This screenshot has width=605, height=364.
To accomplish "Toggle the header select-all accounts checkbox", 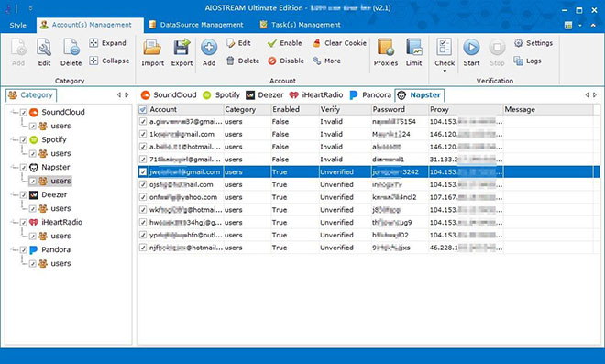I will click(x=143, y=110).
